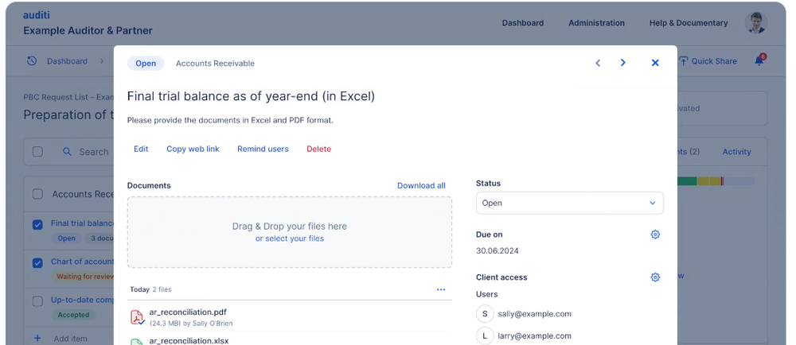Click the due date 30.06.2024

tap(497, 250)
